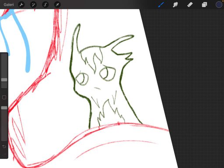The width and height of the screenshot is (224, 168).
Task: Select the Smudge finger tool
Action: [x=175, y=4]
